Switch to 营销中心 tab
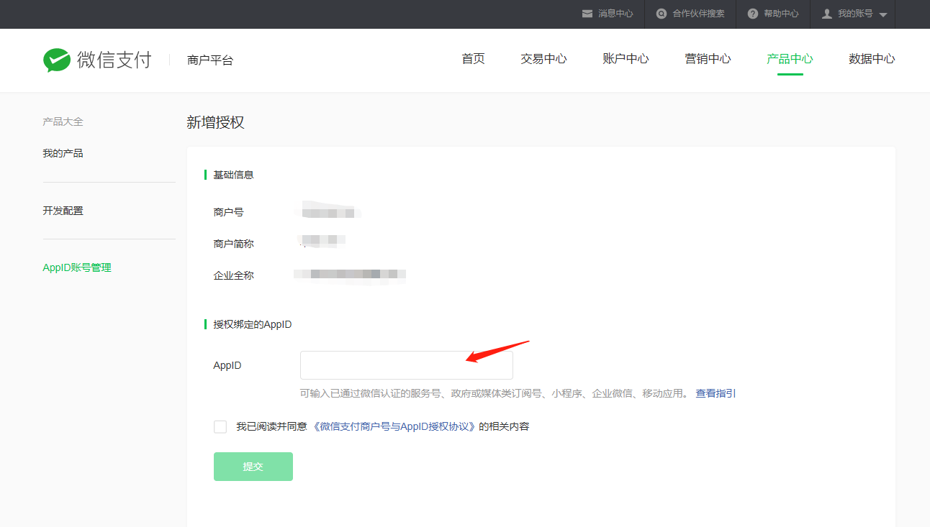 click(x=708, y=59)
